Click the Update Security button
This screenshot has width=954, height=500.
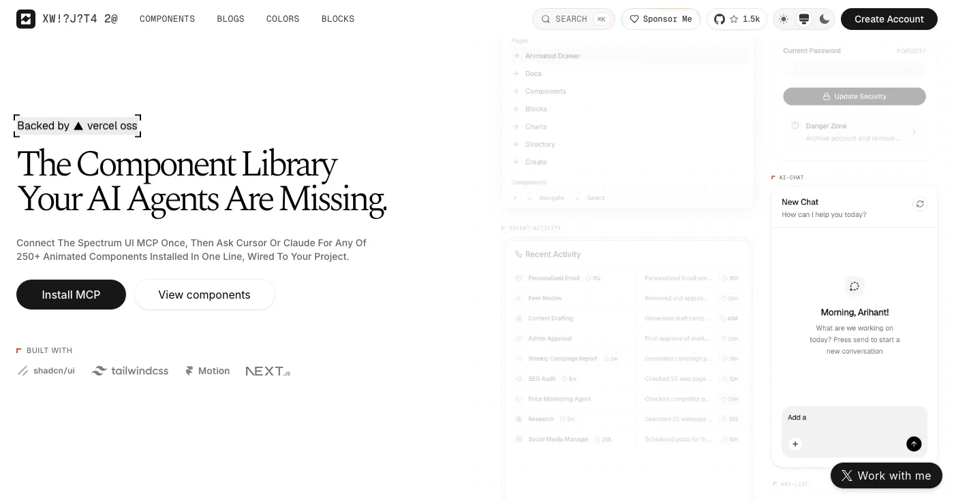pyautogui.click(x=855, y=97)
